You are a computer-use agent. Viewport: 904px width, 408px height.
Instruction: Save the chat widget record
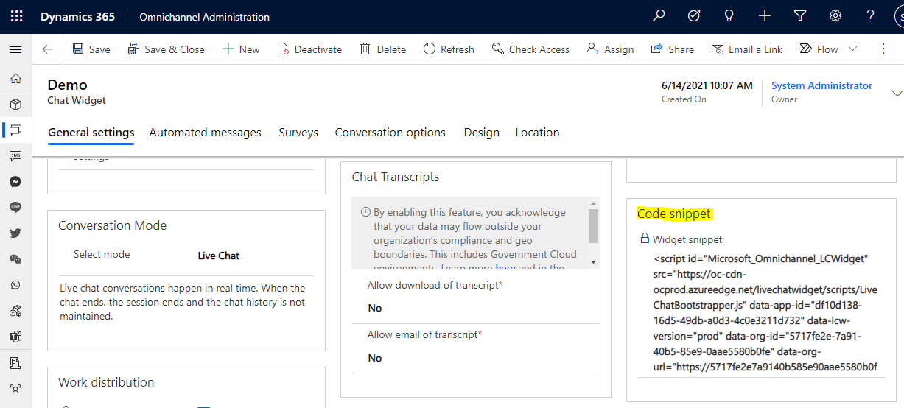tap(91, 49)
